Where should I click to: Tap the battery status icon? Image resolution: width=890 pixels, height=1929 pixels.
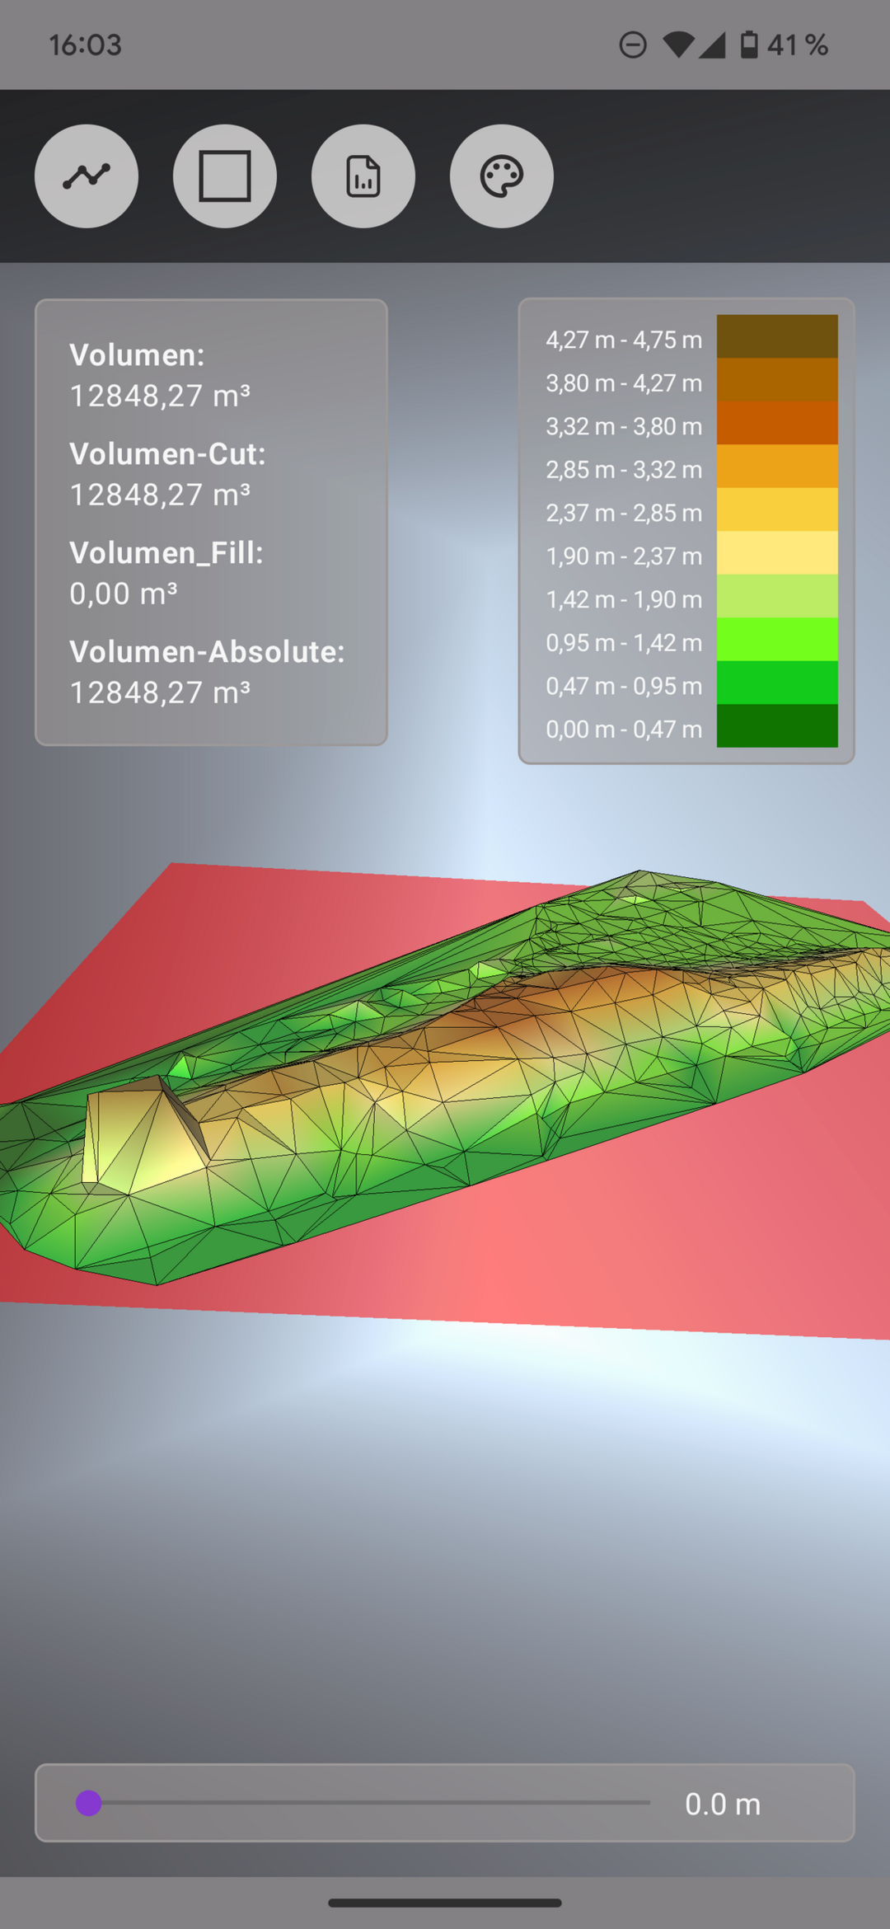pyautogui.click(x=748, y=45)
